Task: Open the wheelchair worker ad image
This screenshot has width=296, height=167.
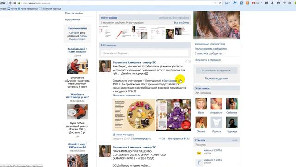Action: (77, 66)
